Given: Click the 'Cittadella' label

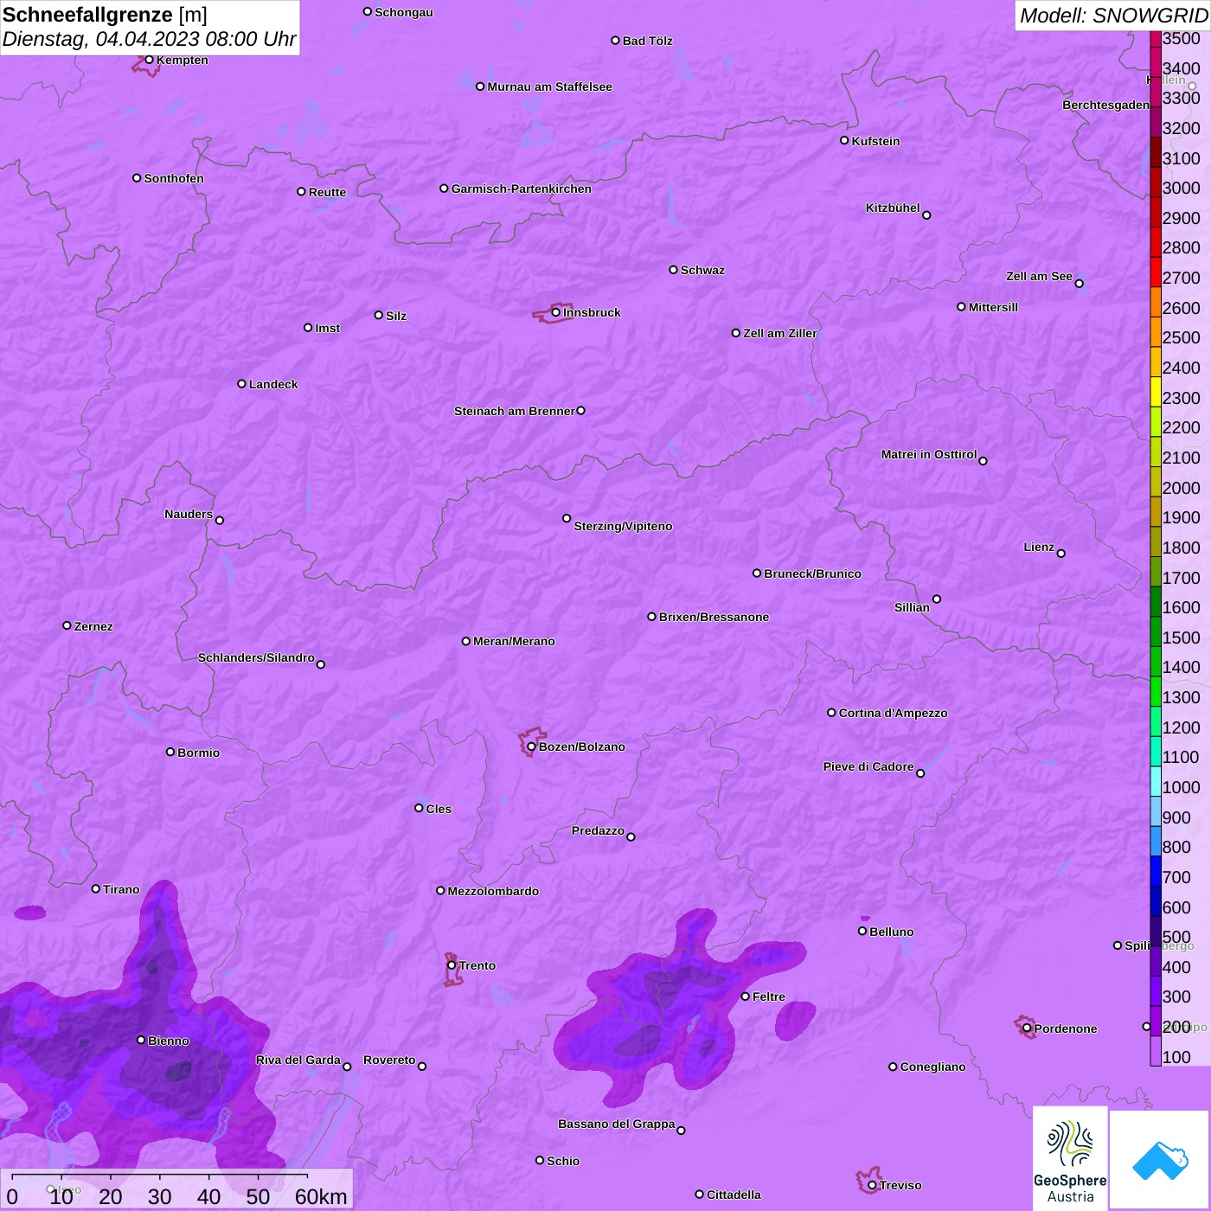Looking at the screenshot, I should (x=734, y=1195).
